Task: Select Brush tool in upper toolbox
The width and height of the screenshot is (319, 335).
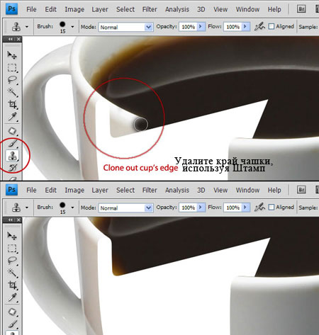Action: (x=12, y=143)
